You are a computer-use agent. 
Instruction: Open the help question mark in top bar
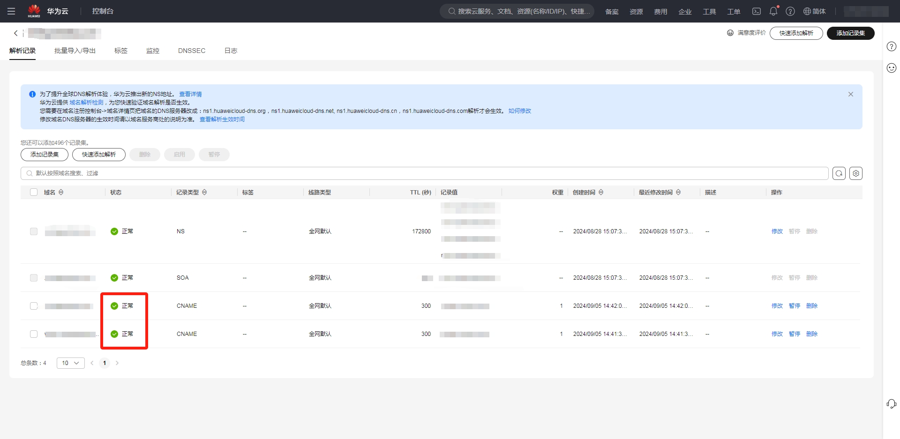point(790,11)
